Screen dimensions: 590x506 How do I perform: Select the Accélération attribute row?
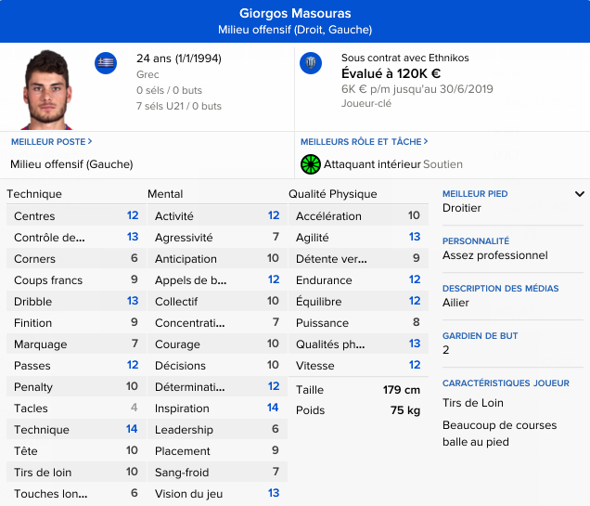(357, 216)
